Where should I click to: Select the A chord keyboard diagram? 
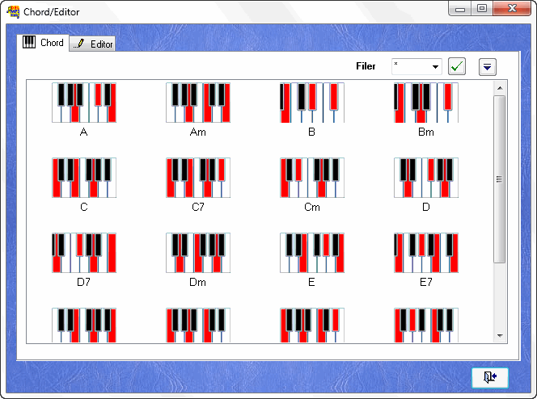84,103
